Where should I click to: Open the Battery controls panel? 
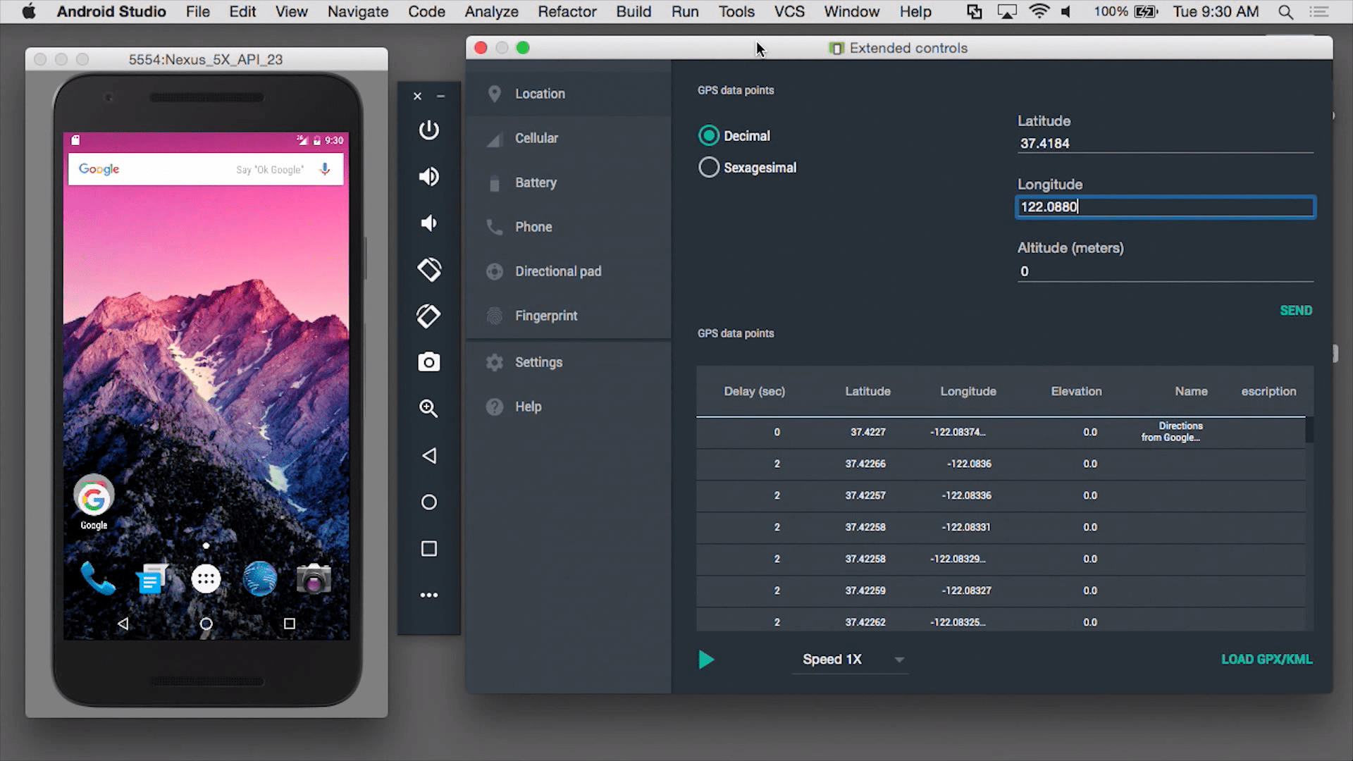(x=536, y=182)
